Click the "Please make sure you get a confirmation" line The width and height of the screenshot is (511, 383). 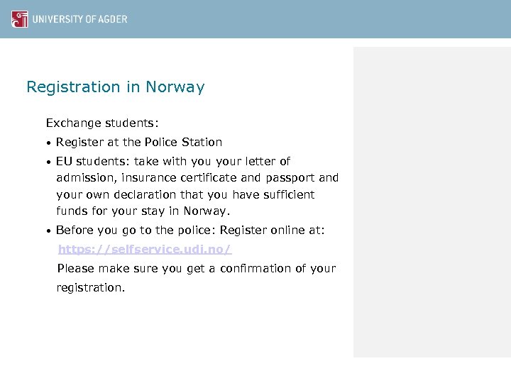[x=196, y=268]
